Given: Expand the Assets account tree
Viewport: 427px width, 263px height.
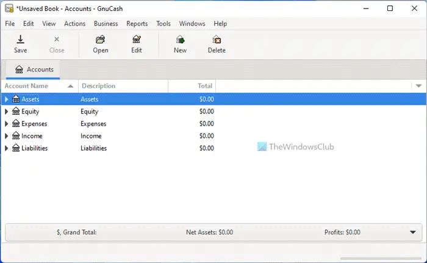Looking at the screenshot, I should (x=7, y=99).
